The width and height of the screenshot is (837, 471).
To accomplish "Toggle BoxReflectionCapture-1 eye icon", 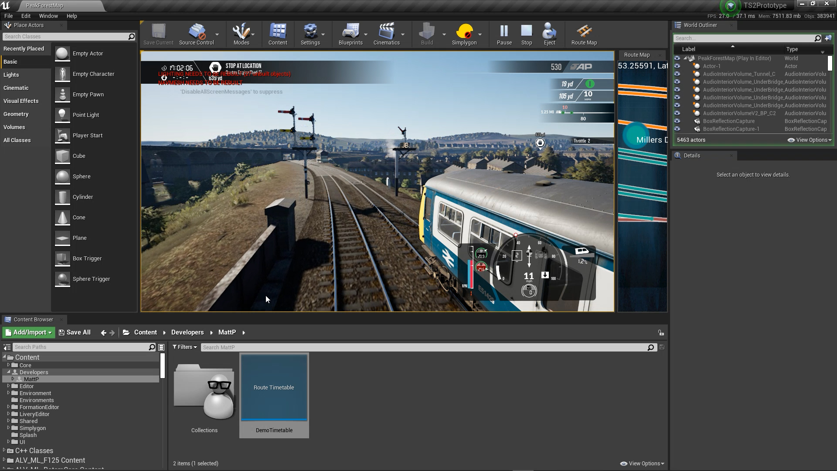I will tap(677, 129).
